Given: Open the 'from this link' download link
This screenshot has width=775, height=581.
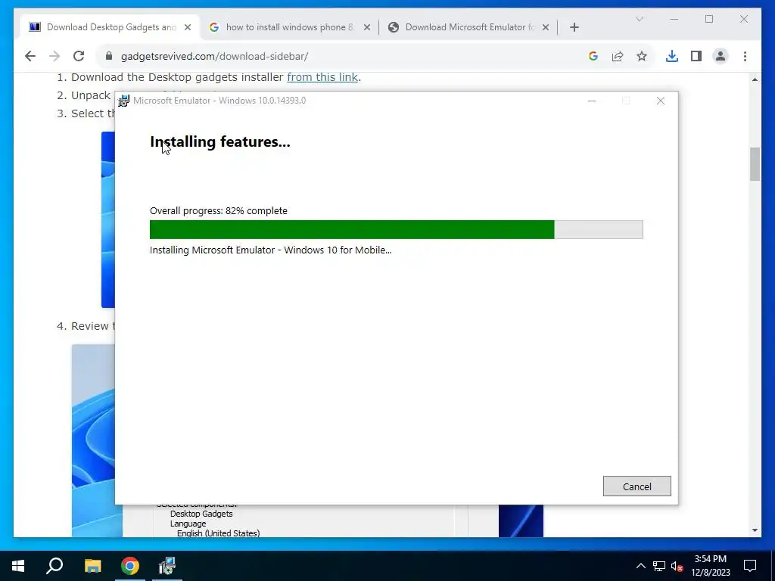Looking at the screenshot, I should coord(322,77).
